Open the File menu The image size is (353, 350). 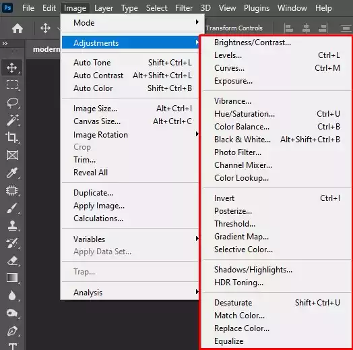(28, 8)
